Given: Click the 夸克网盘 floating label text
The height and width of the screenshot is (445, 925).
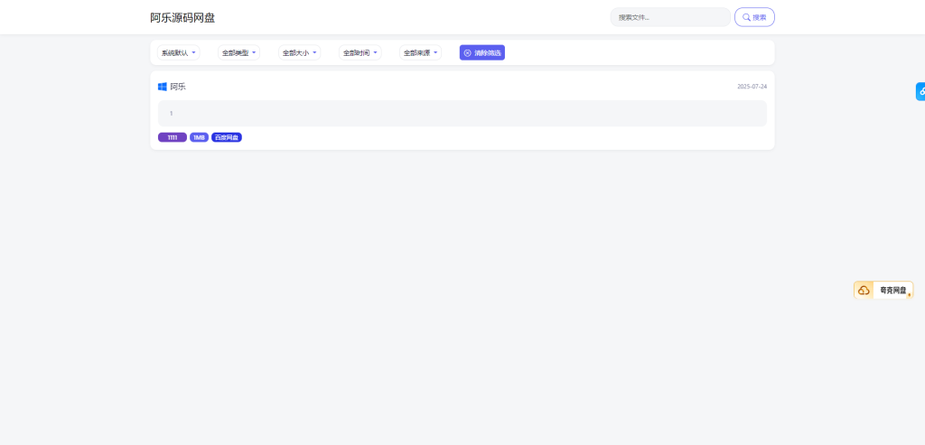Looking at the screenshot, I should [x=892, y=290].
